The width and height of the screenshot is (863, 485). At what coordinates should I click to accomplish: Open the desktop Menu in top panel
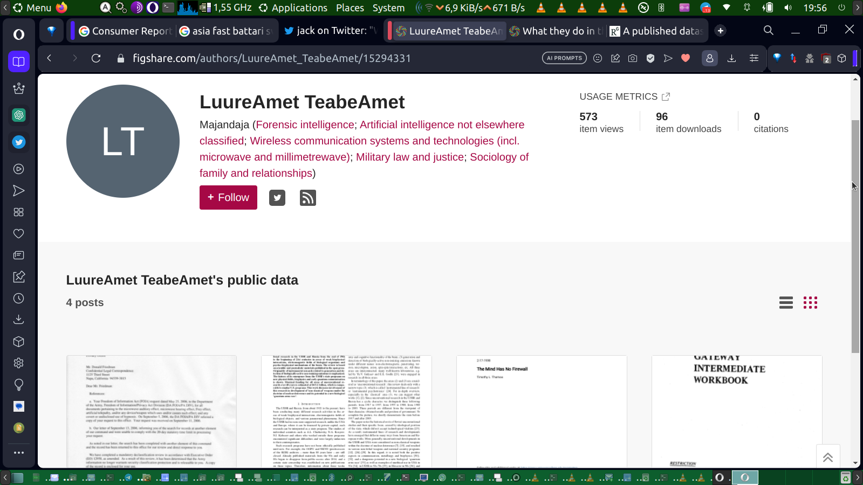(x=32, y=8)
